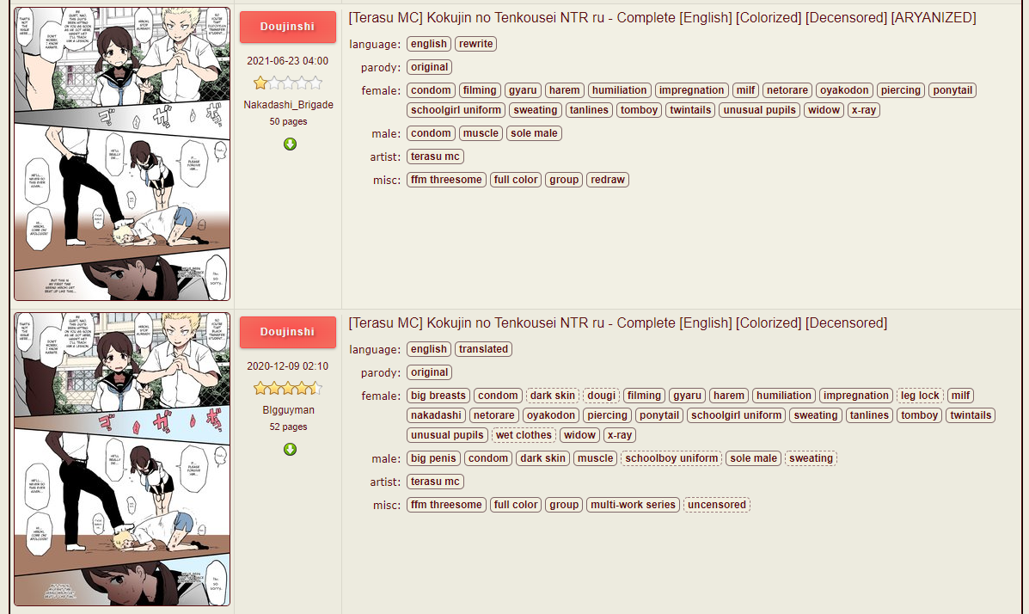Click the 'unusual pupils' tag in the second entry
Viewport: 1029px width, 614px height.
click(x=447, y=435)
